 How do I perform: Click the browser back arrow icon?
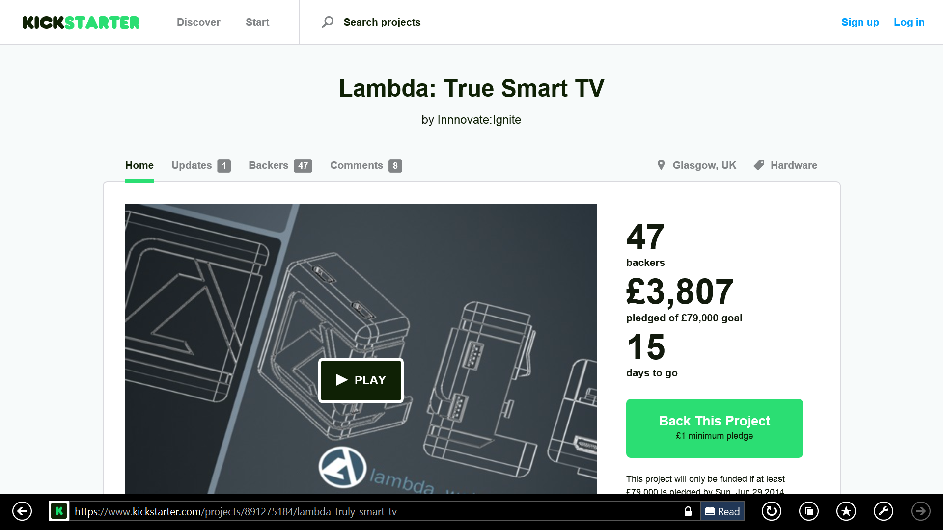point(22,511)
